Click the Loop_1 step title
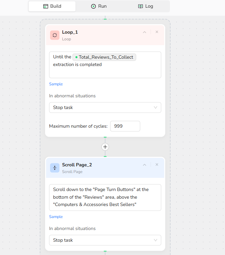 pyautogui.click(x=70, y=32)
